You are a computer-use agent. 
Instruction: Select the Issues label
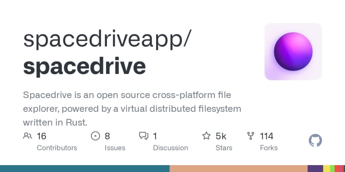115,148
